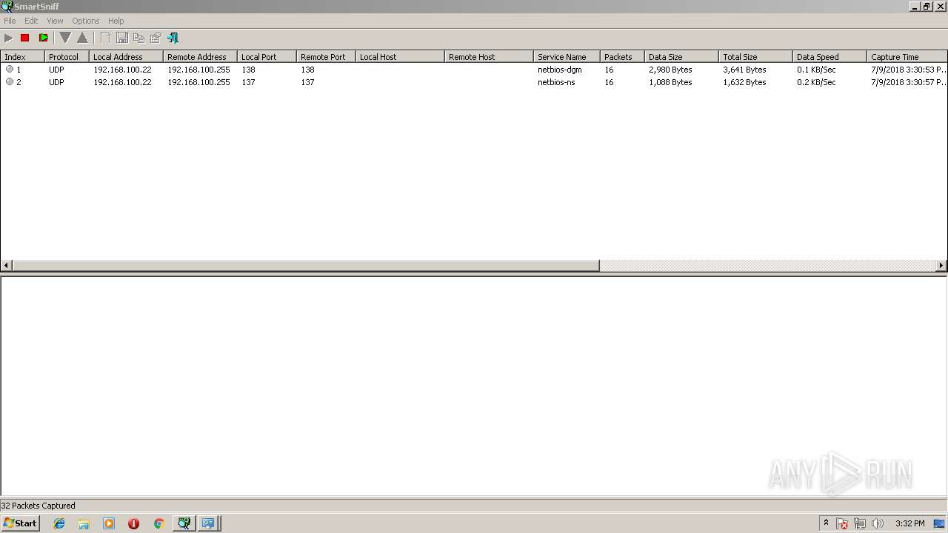Open the File menu
The height and width of the screenshot is (533, 948).
click(10, 21)
